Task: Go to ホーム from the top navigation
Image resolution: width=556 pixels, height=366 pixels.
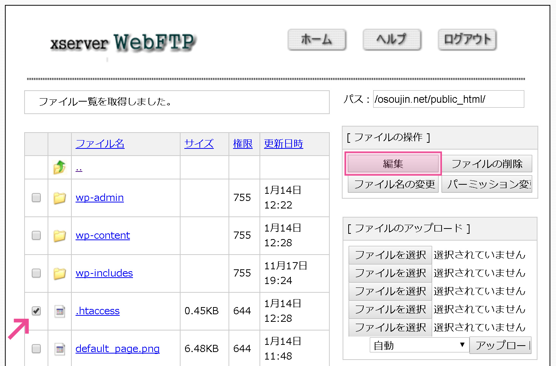Action: coord(317,40)
